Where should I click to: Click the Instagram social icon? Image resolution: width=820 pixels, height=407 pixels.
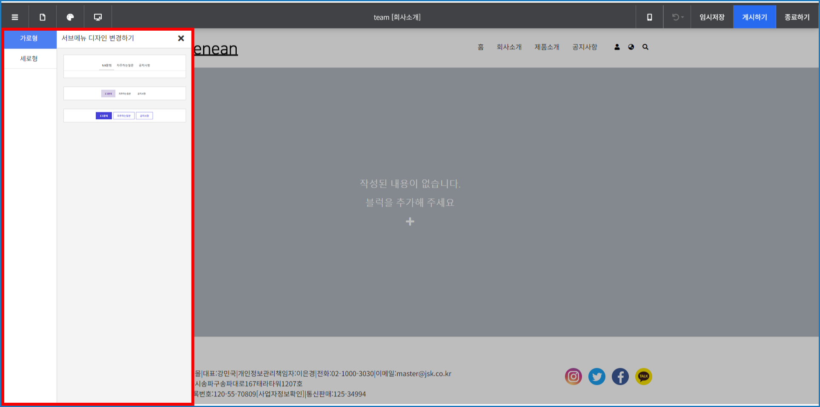tap(573, 377)
